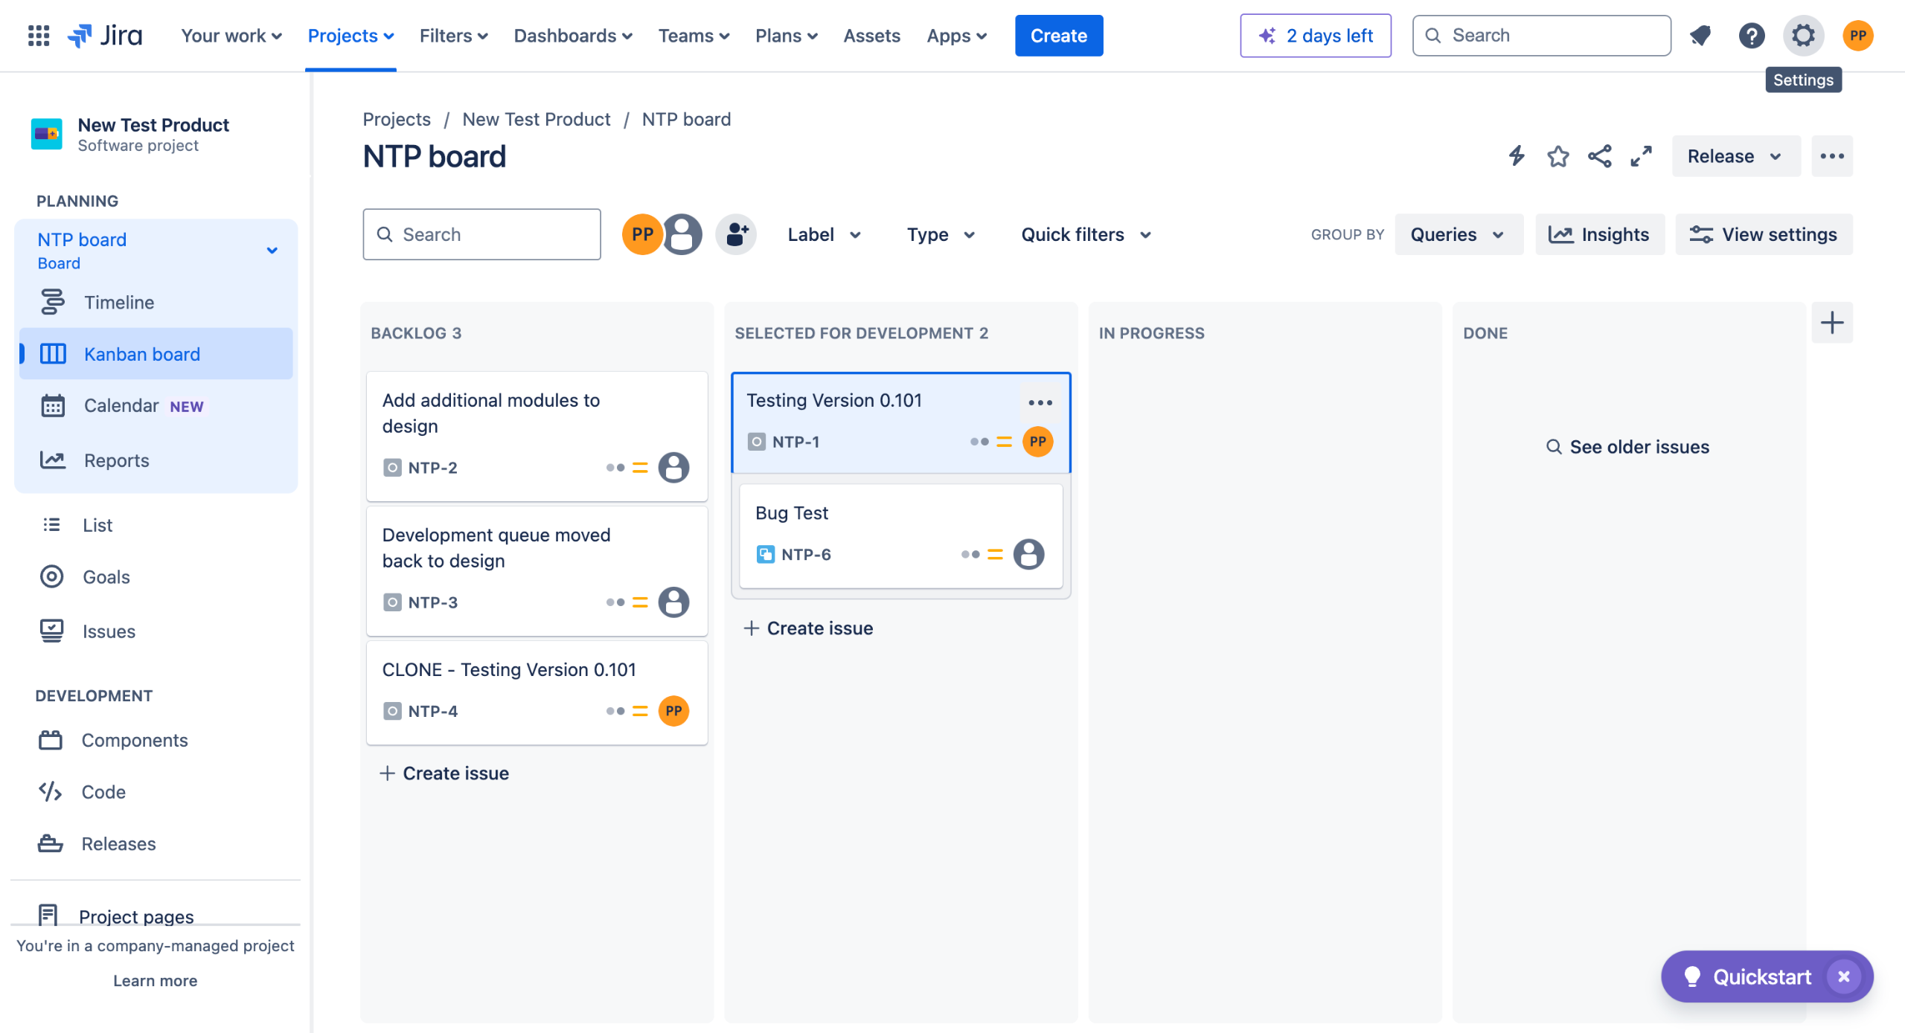Click assignee avatar on NTP-6 card
The width and height of the screenshot is (1905, 1033).
tap(1028, 554)
